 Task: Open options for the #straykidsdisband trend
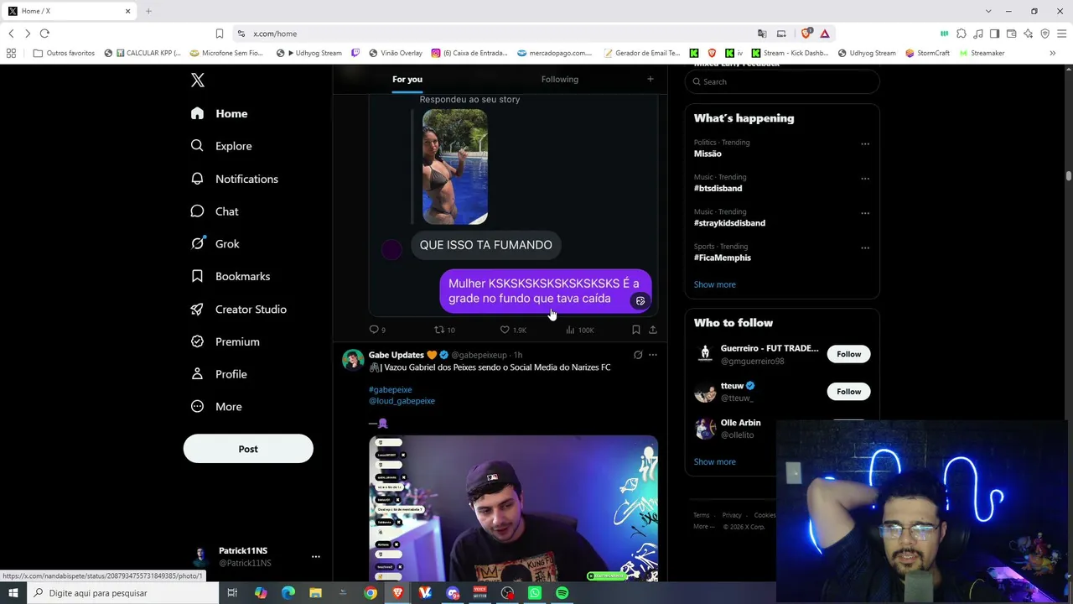click(865, 213)
